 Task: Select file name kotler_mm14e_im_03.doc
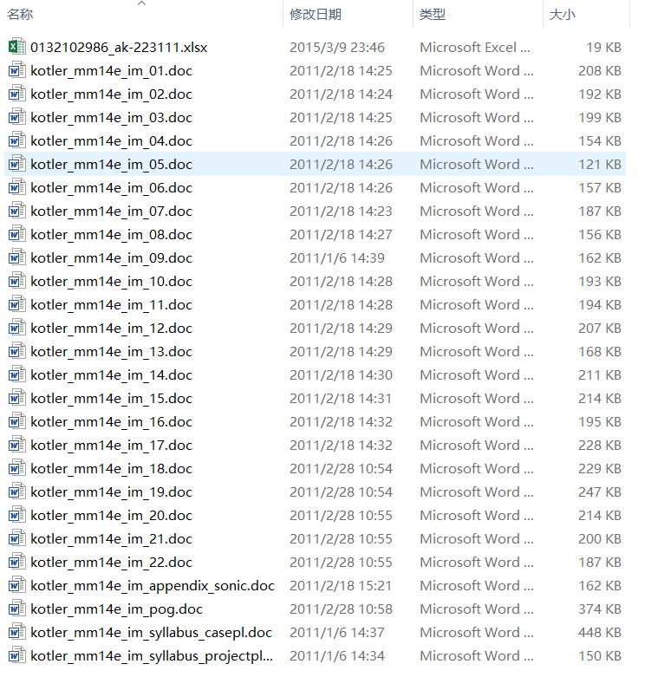point(111,117)
